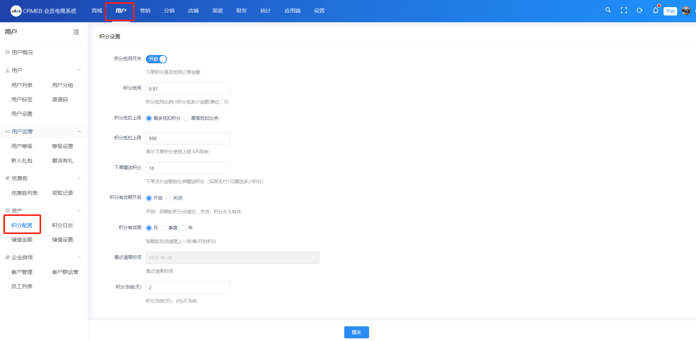Switch to the 财务 top menu

241,11
